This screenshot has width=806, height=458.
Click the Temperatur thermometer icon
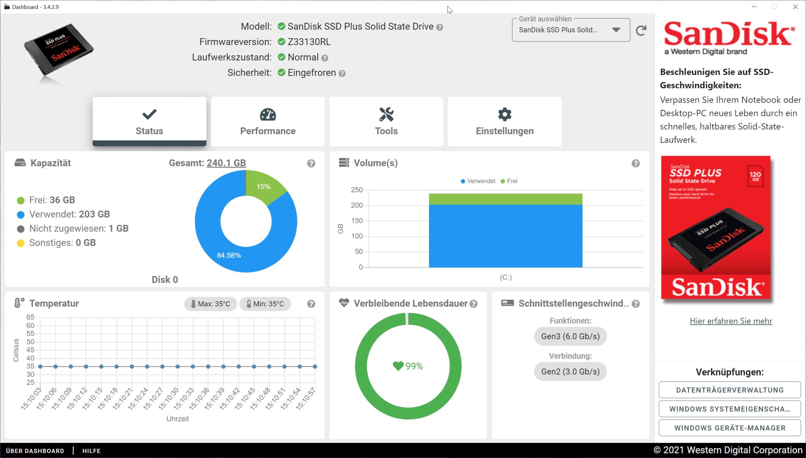tap(19, 303)
